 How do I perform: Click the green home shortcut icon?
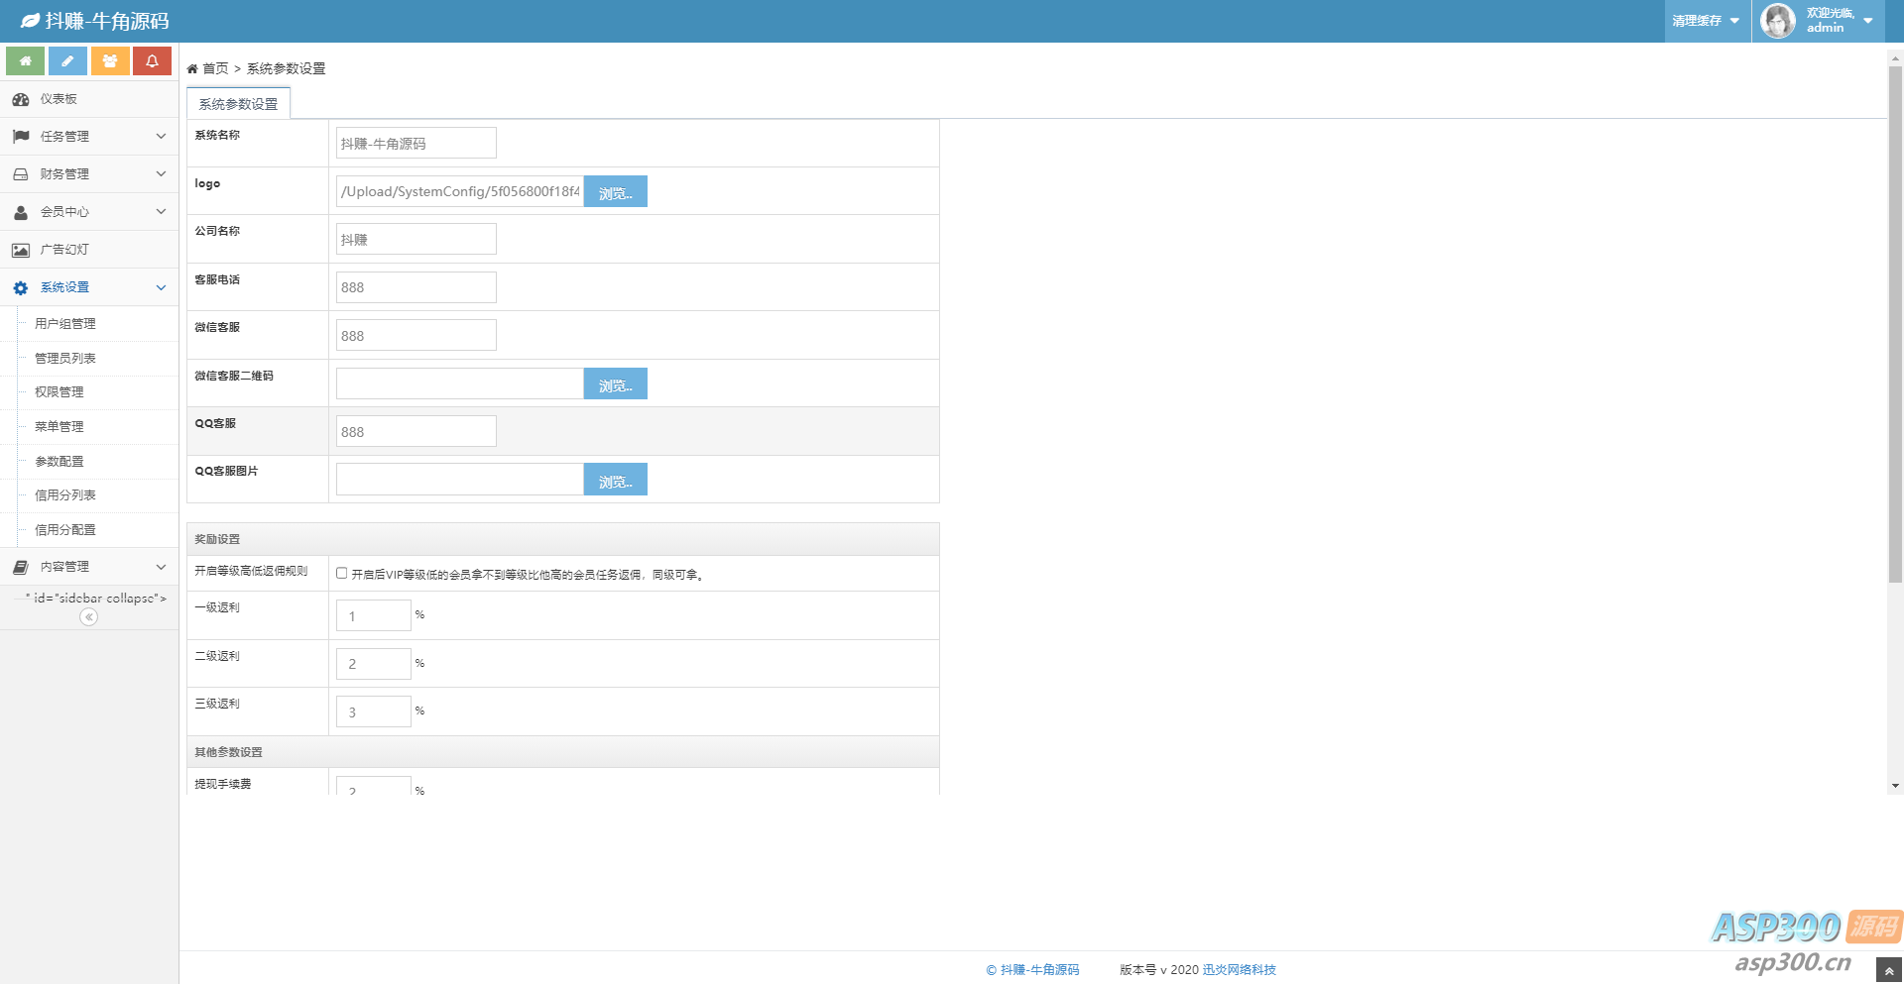[25, 61]
